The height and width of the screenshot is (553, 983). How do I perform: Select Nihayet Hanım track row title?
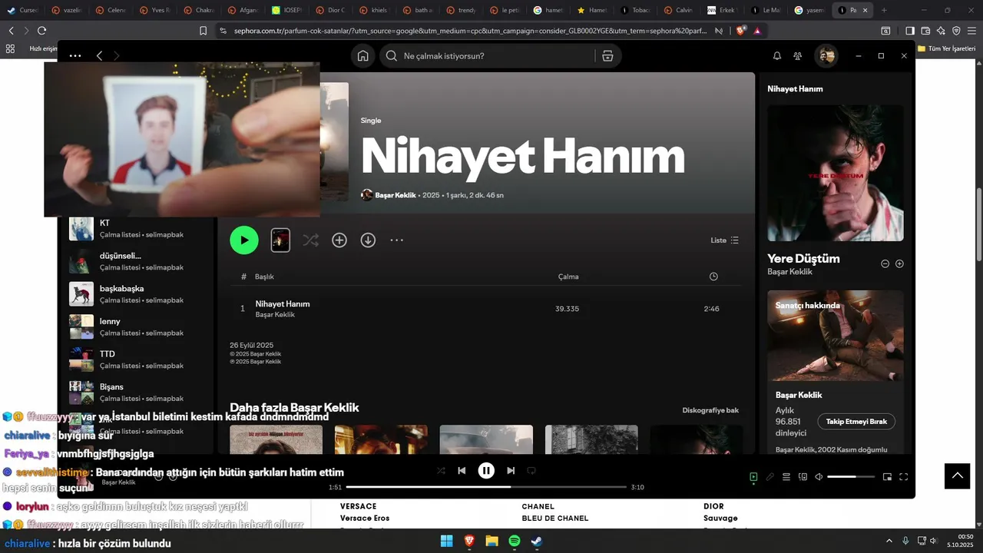point(283,304)
